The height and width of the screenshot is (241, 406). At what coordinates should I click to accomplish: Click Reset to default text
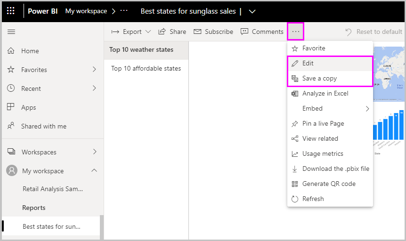click(379, 32)
